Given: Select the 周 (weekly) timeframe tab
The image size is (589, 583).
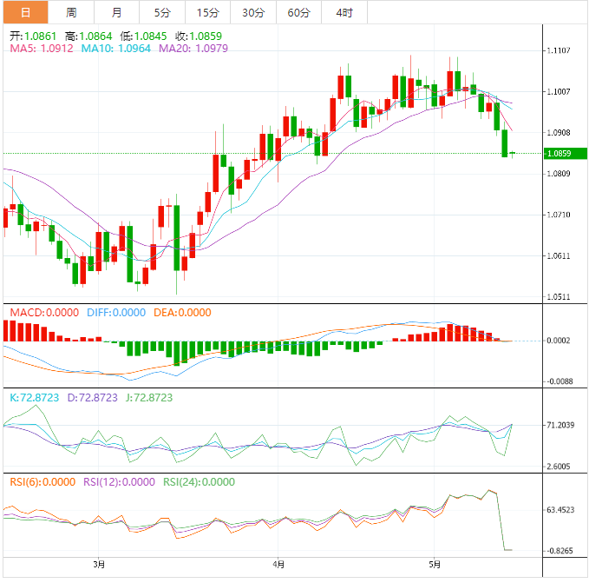Looking at the screenshot, I should tap(71, 12).
